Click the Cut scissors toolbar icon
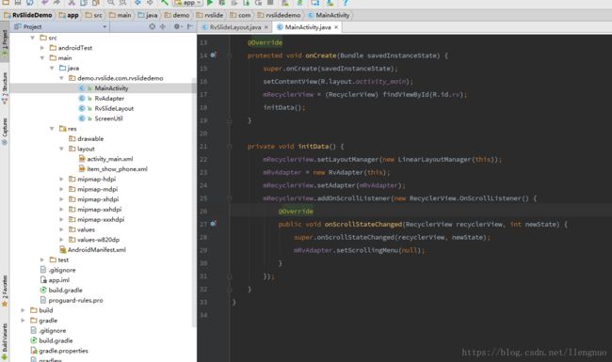The width and height of the screenshot is (612, 362). coord(72,3)
